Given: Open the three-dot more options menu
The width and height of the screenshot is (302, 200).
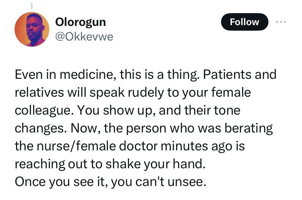Looking at the screenshot, I should click(x=281, y=22).
